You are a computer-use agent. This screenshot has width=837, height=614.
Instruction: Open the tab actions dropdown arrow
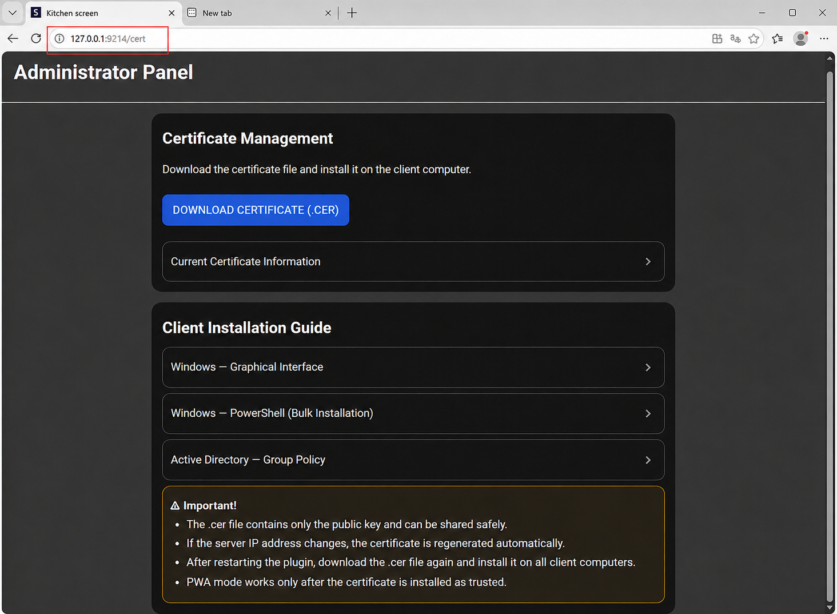point(13,13)
